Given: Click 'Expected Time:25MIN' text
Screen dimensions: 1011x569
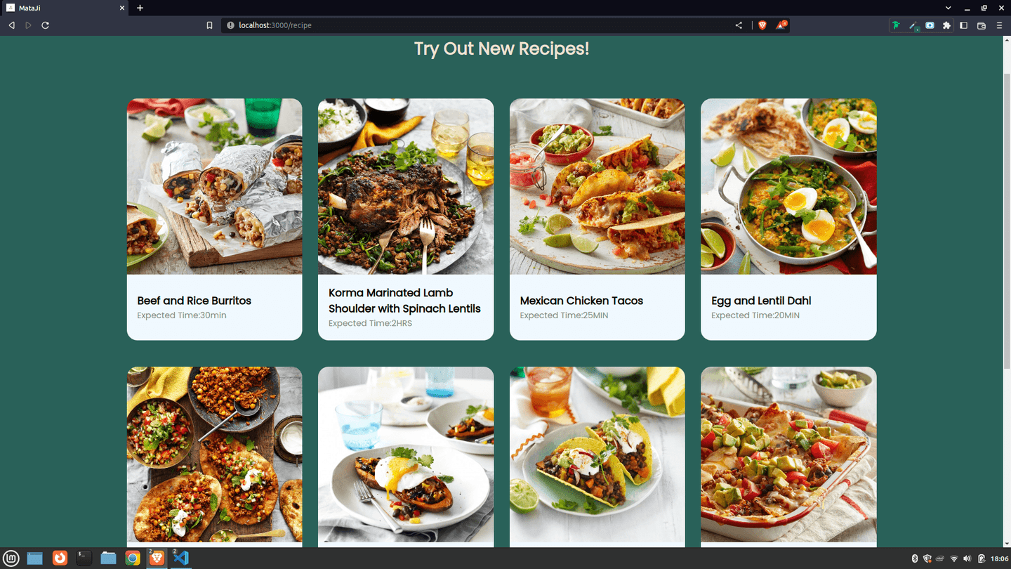Looking at the screenshot, I should 564,315.
